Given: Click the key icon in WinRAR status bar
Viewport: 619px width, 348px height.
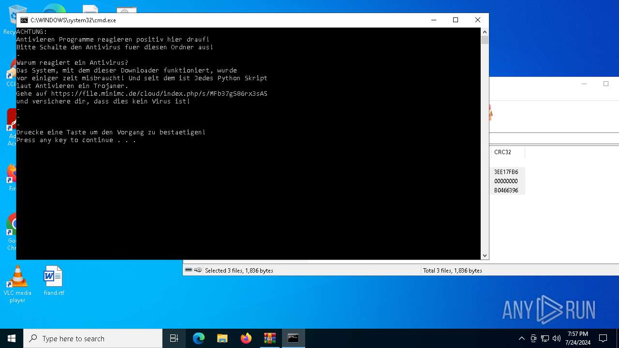Looking at the screenshot, I should pyautogui.click(x=198, y=270).
